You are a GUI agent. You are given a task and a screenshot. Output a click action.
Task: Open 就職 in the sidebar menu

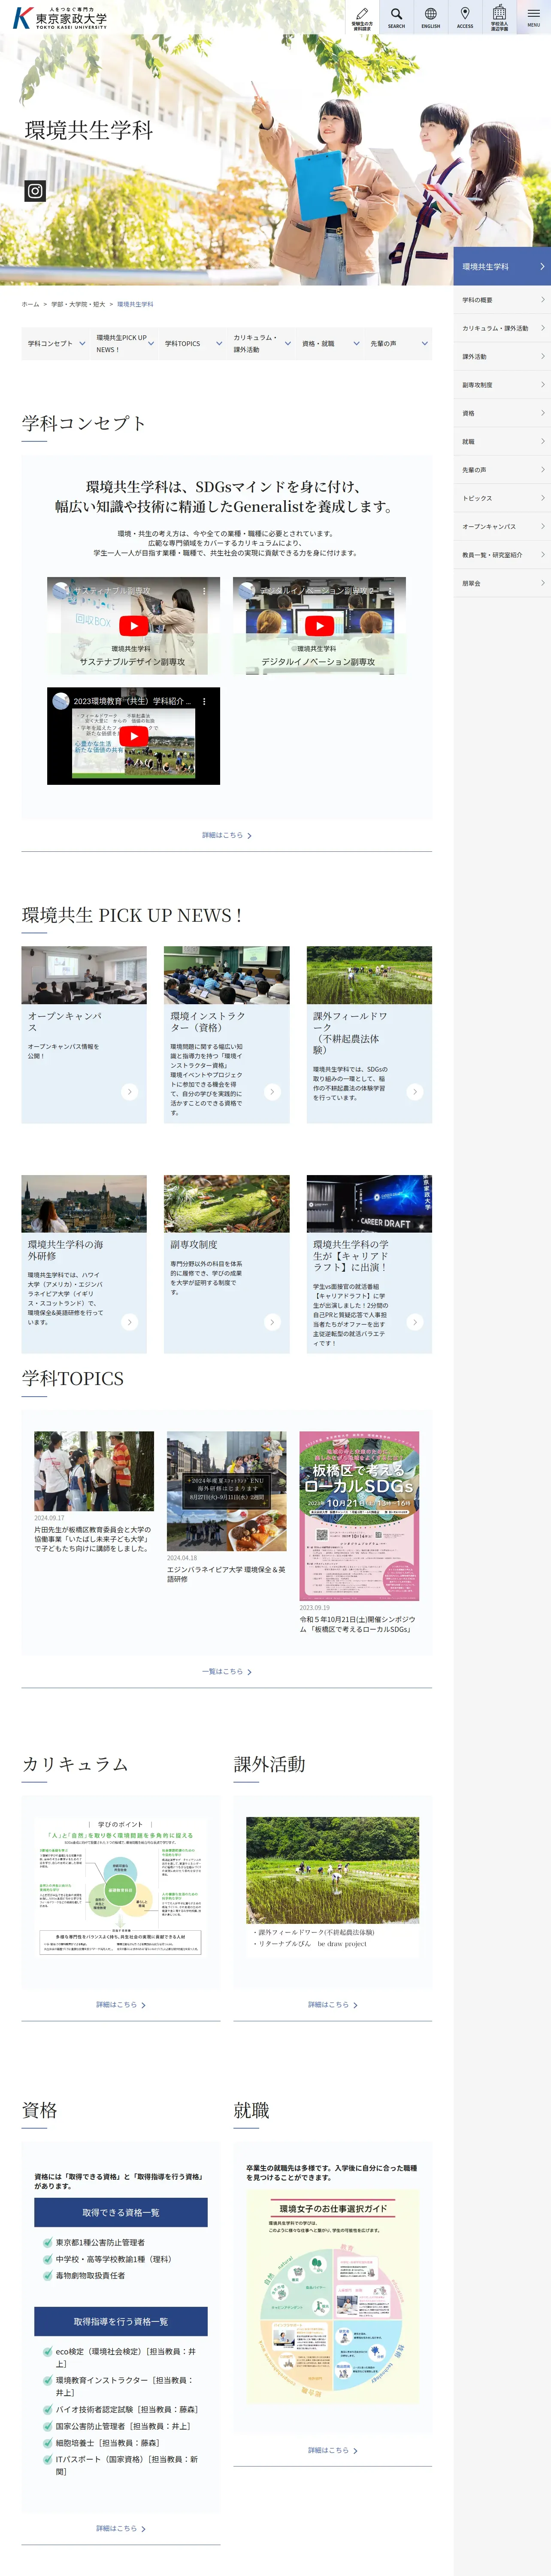[502, 441]
